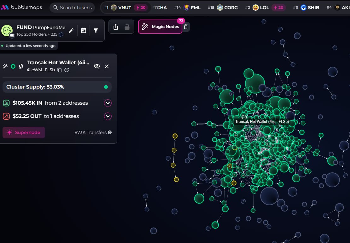This screenshot has width=350, height=243.
Task: Toggle the padlock lock icon
Action: [x=127, y=27]
